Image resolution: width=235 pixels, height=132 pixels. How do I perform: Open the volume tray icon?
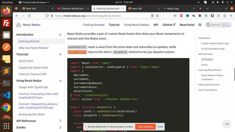[x=218, y=2]
